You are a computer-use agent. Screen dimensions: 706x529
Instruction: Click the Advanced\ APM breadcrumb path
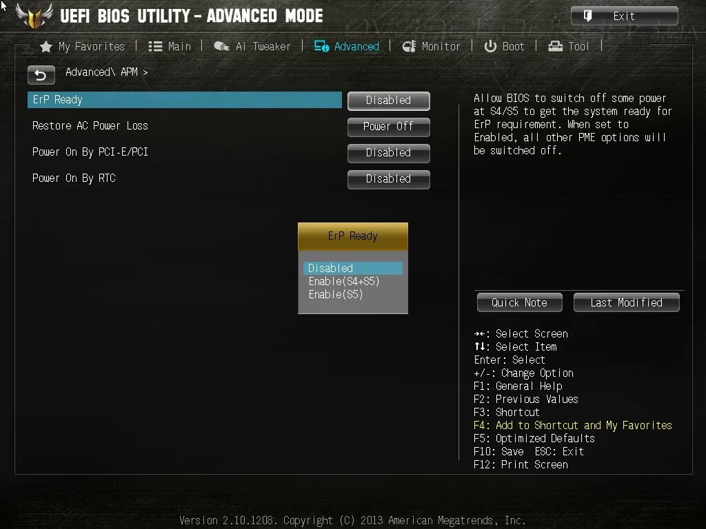click(x=107, y=72)
